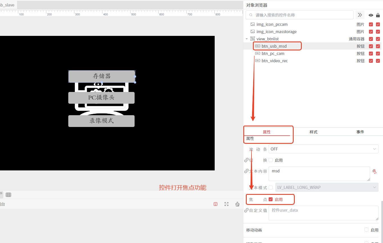Image resolution: width=383 pixels, height=243 pixels.
Task: Click the translate icon beside text content
Action: (374, 171)
